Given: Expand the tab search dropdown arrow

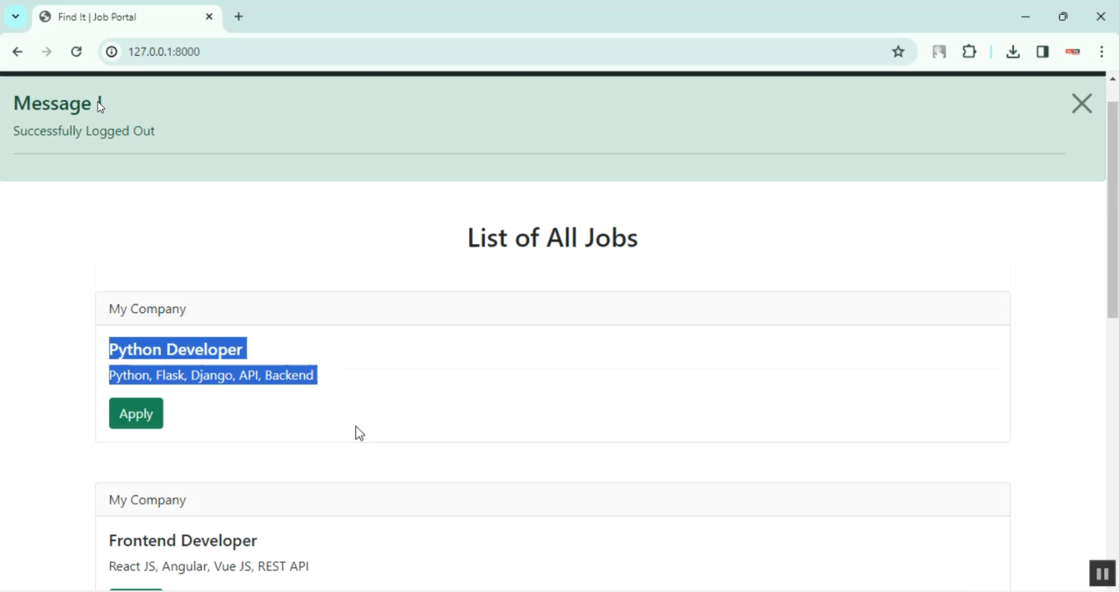Looking at the screenshot, I should pos(16,16).
